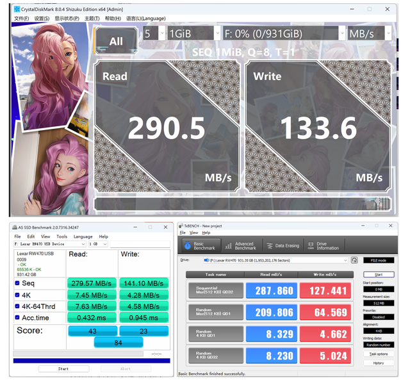This screenshot has width=410, height=380.
Task: Open the MB/s unit dropdown in CrystalDiskMark
Action: pyautogui.click(x=369, y=33)
